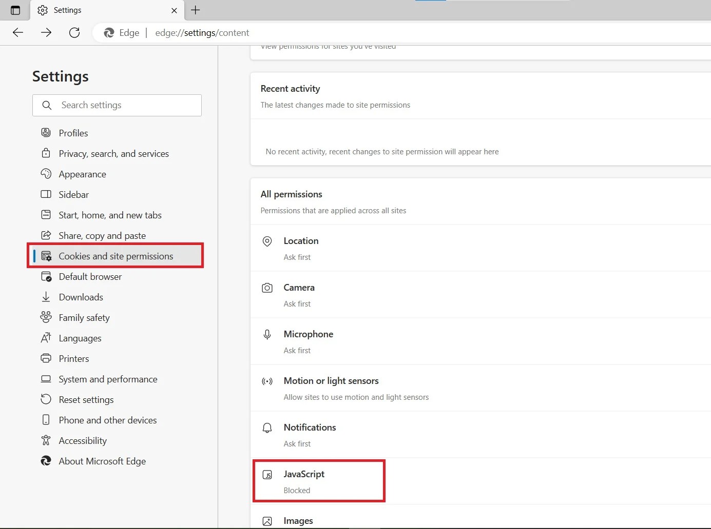This screenshot has width=711, height=529.
Task: Open the Reset settings section
Action: [x=86, y=399]
